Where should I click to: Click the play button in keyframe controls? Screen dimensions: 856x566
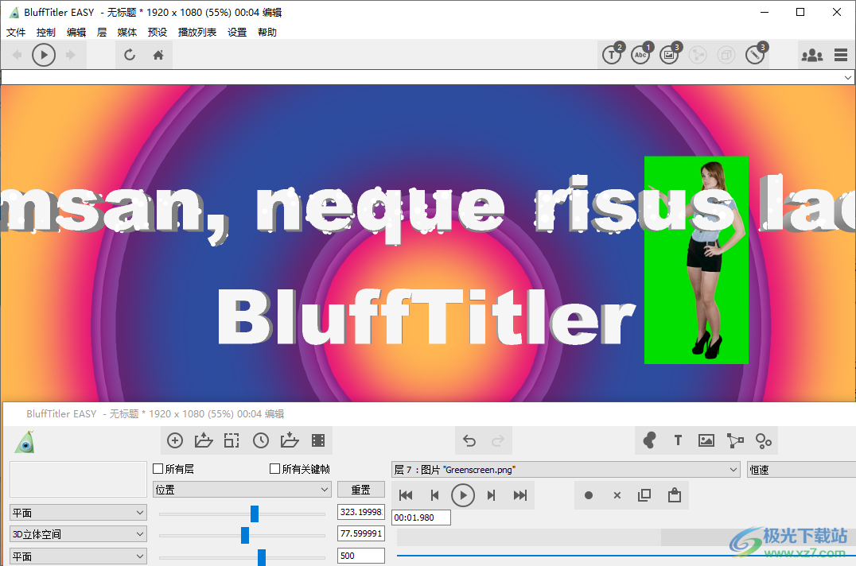(463, 495)
